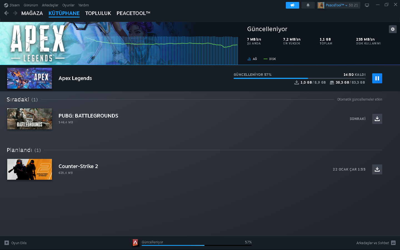This screenshot has height=250, width=400.
Task: Click the SONRAKİ label for PUBG
Action: (x=357, y=119)
